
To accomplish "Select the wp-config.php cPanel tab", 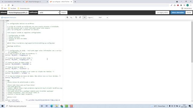I will 61,2.
